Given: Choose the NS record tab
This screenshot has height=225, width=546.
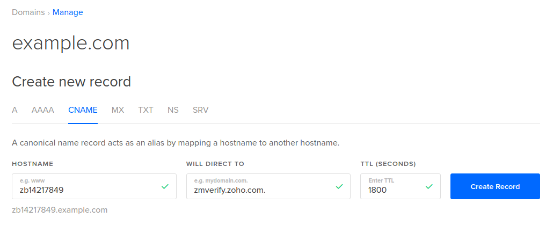Looking at the screenshot, I should pos(173,110).
